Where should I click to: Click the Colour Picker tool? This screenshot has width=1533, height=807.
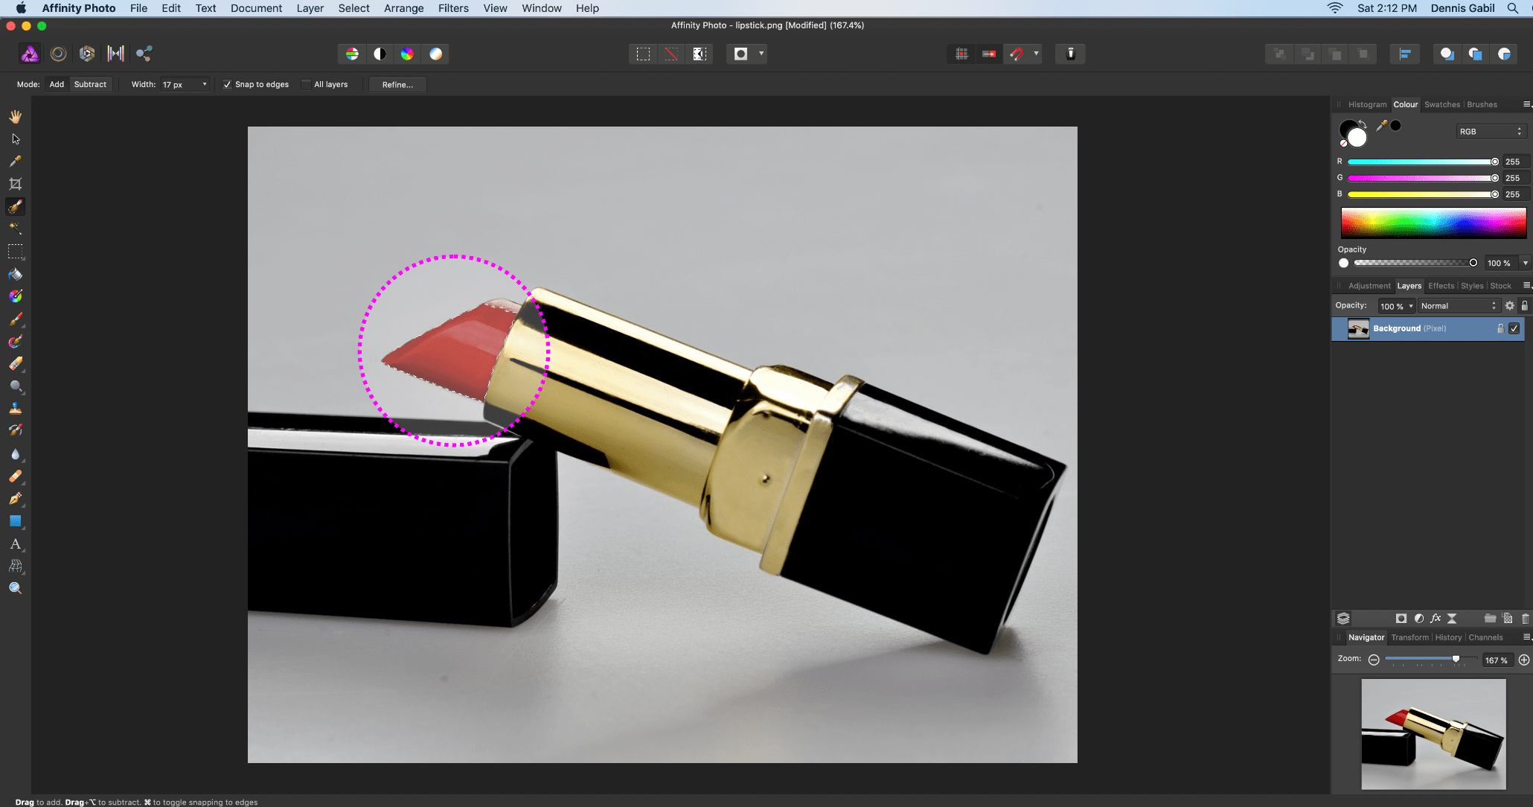tap(15, 162)
